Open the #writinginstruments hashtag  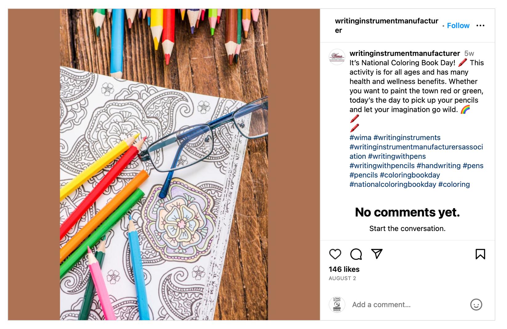coord(407,138)
